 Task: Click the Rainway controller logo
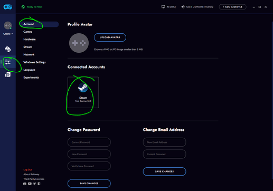pyautogui.click(x=8, y=7)
